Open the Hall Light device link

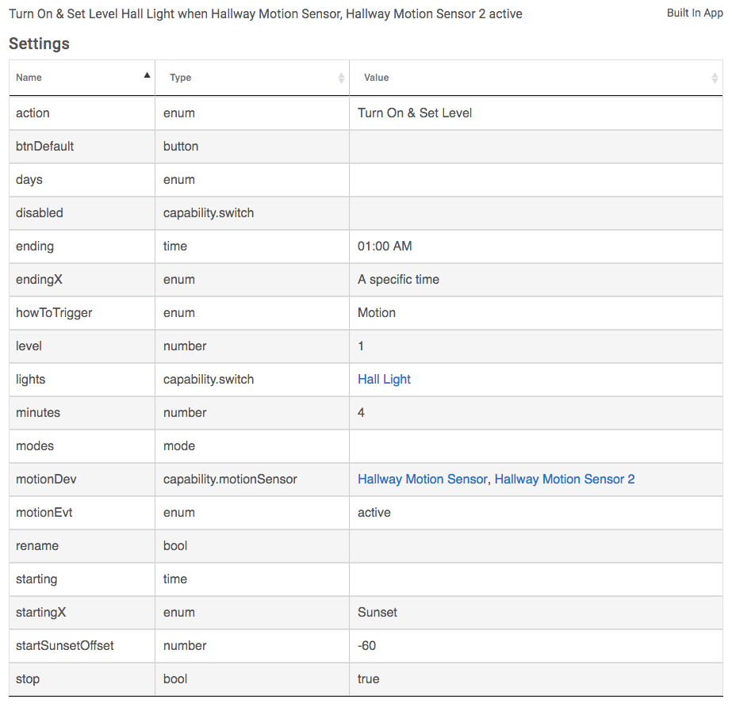click(x=384, y=379)
